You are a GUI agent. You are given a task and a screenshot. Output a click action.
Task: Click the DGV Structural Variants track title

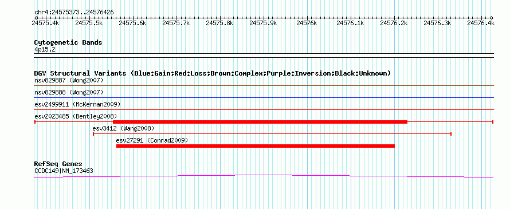tap(212, 73)
